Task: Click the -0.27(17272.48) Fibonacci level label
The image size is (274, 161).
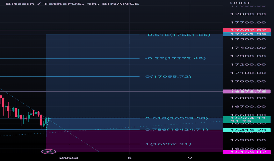Action: (x=175, y=58)
